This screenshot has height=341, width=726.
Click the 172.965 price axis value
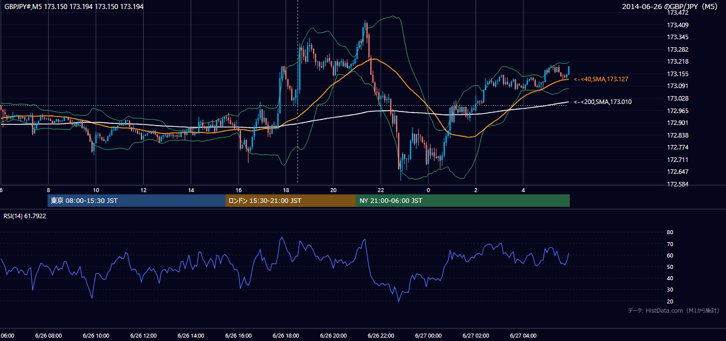678,111
